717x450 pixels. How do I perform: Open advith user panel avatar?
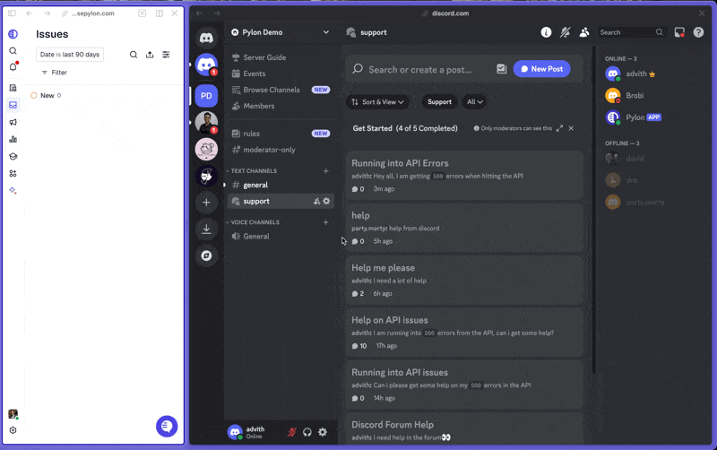[235, 432]
